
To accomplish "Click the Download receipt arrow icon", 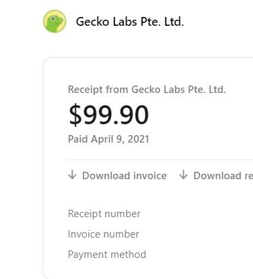I will [x=183, y=175].
